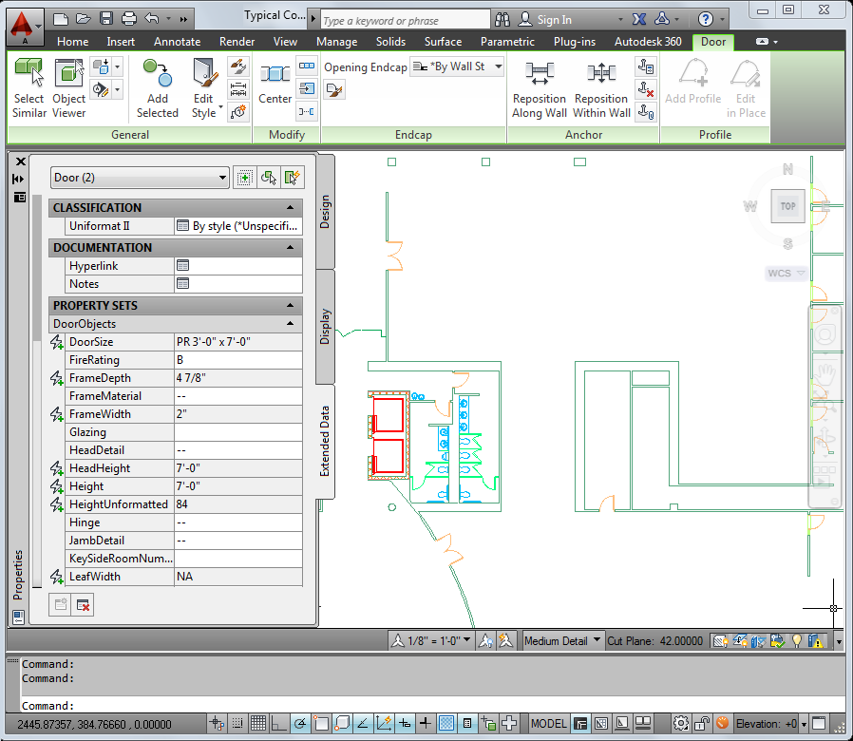Open the By Wall Style endcap dropdown
This screenshot has height=741, width=853.
click(457, 66)
